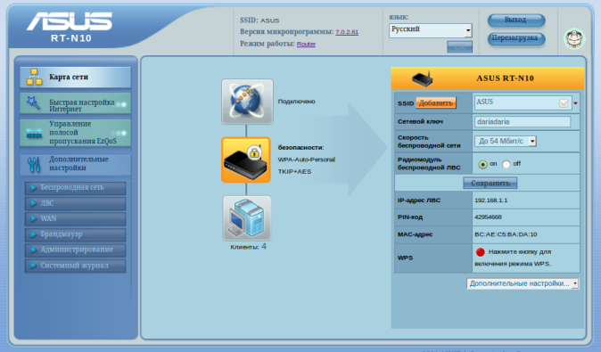Click the wrench tools icon
The image size is (601, 352).
pyautogui.click(x=34, y=164)
